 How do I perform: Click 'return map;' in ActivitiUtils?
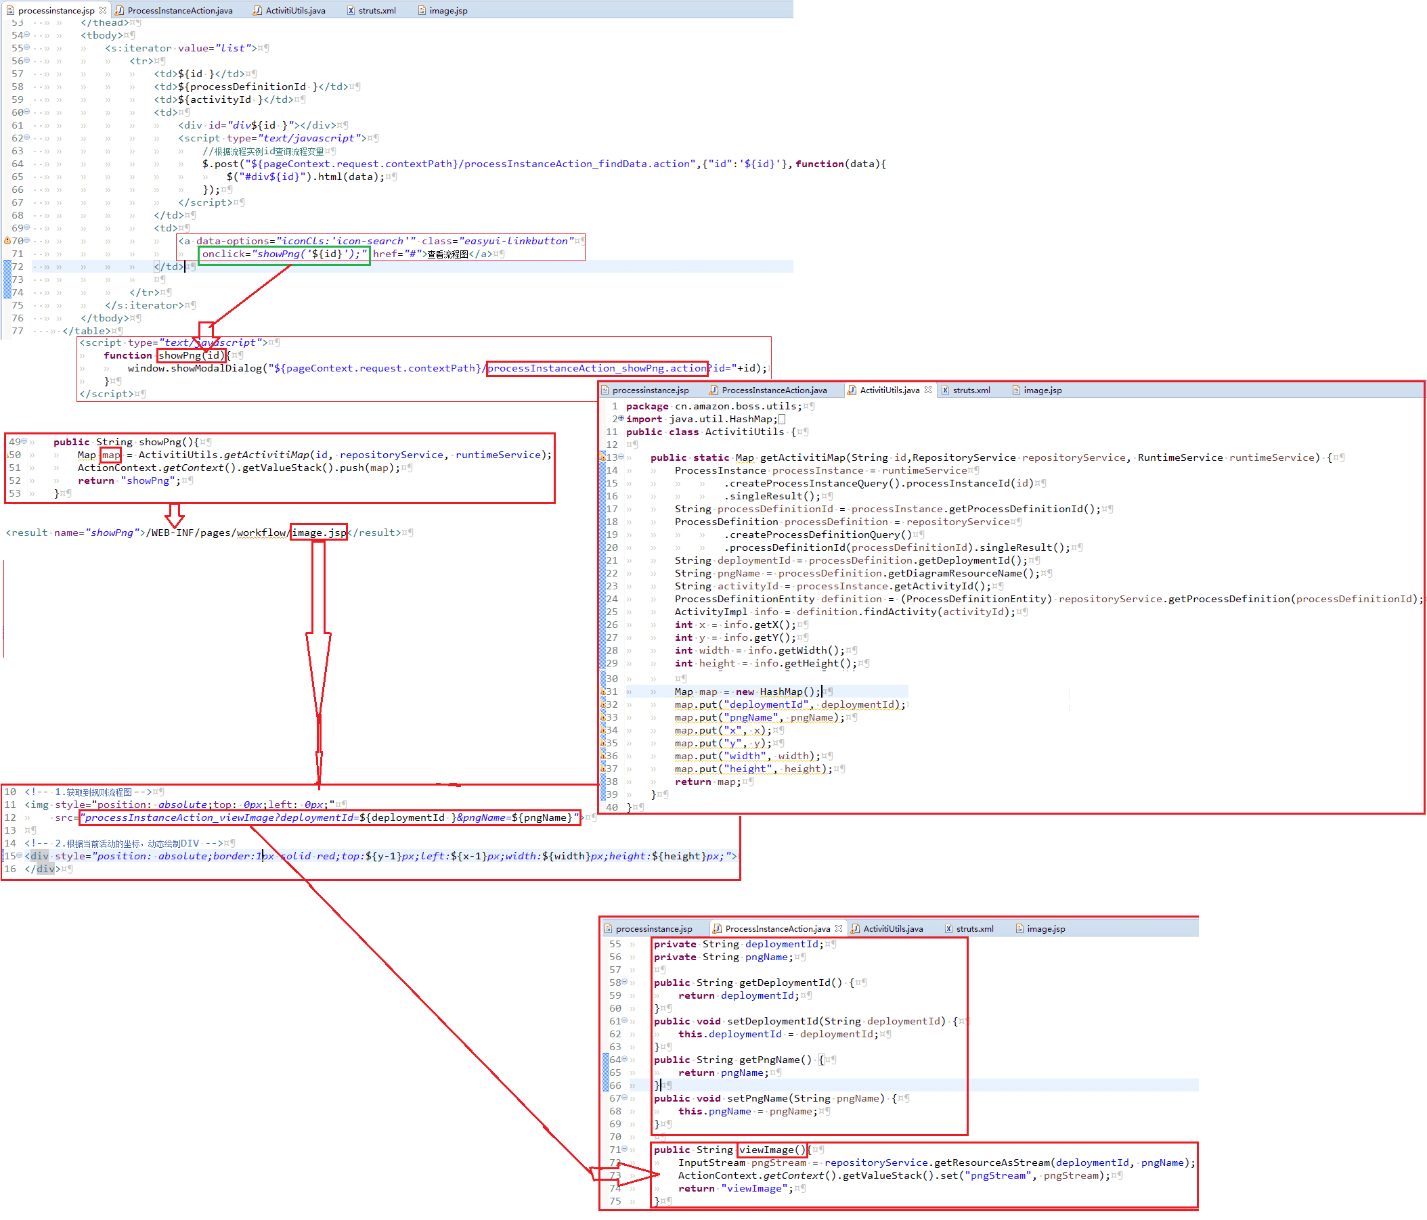[x=709, y=782]
